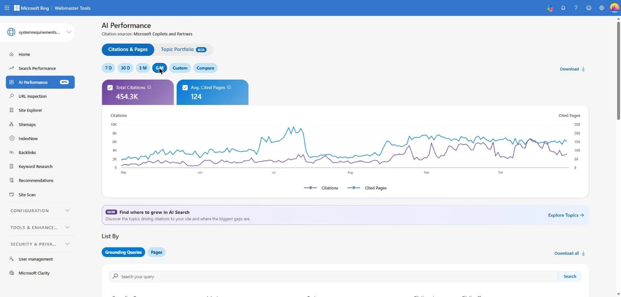The image size is (621, 297).
Task: Click the feedback smiley icon
Action: tap(589, 8)
